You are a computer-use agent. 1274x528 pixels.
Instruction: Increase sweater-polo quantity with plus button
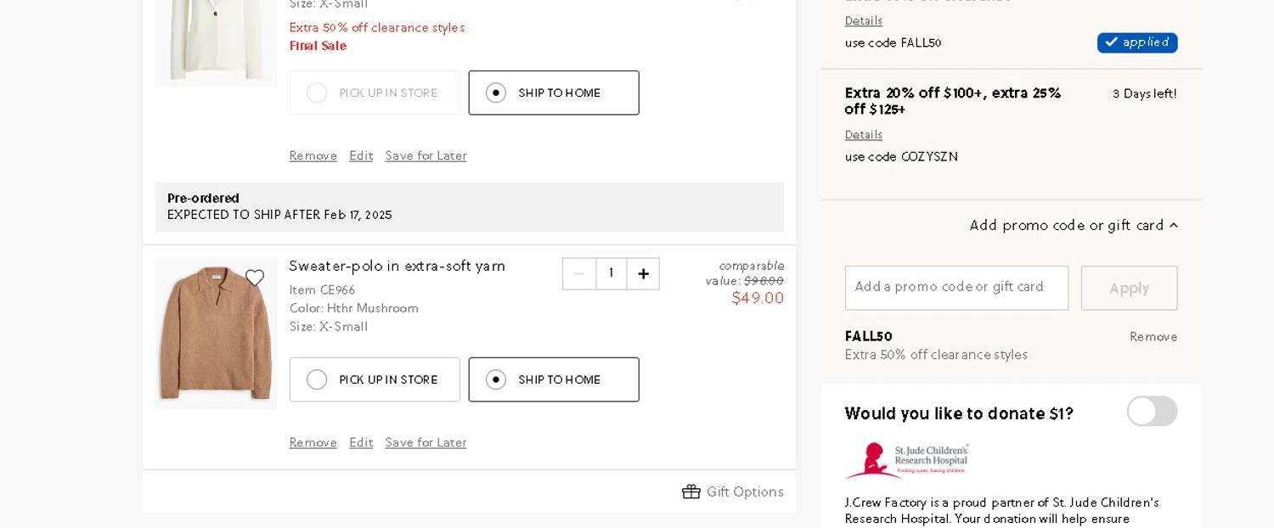click(x=643, y=274)
